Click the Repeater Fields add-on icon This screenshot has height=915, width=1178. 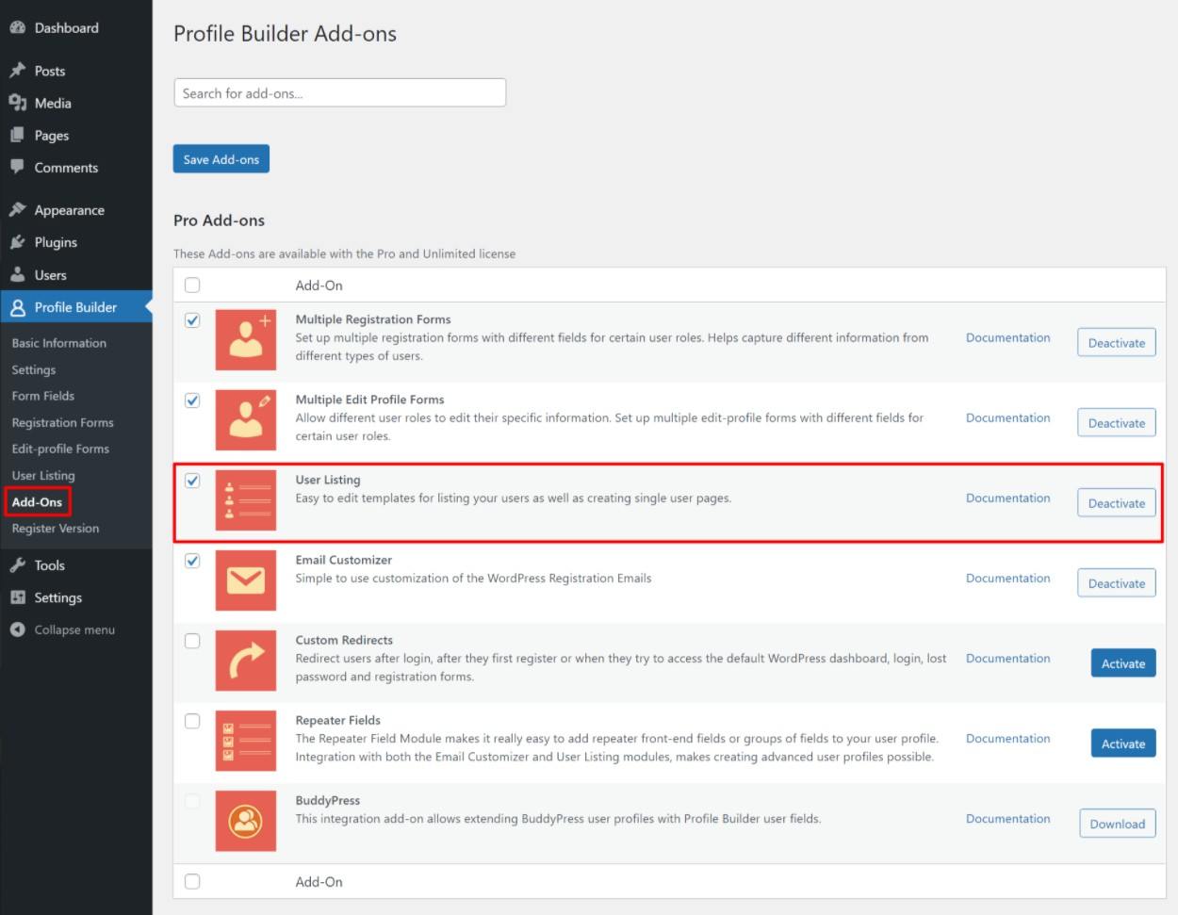(x=245, y=743)
